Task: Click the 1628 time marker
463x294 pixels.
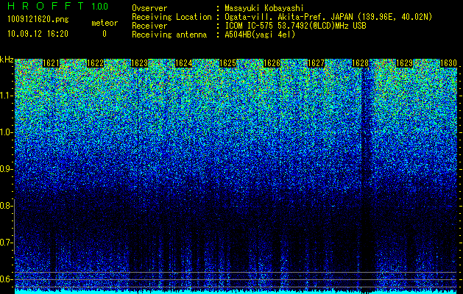Action: (360, 63)
